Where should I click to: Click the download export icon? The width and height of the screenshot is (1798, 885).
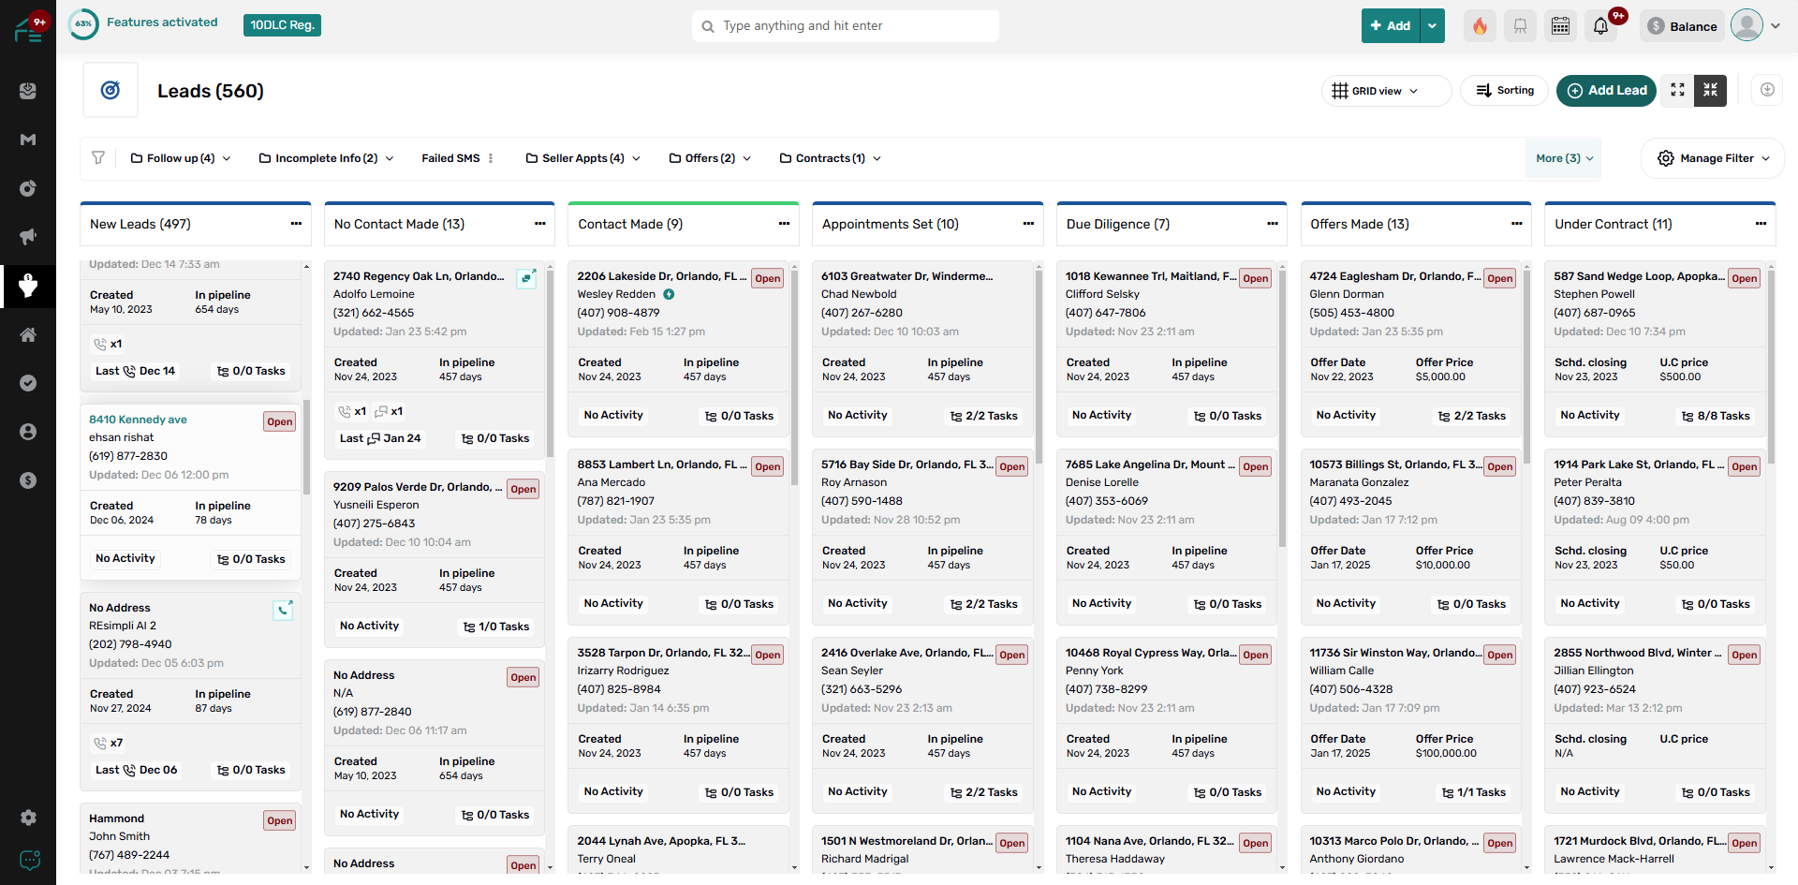click(1767, 90)
